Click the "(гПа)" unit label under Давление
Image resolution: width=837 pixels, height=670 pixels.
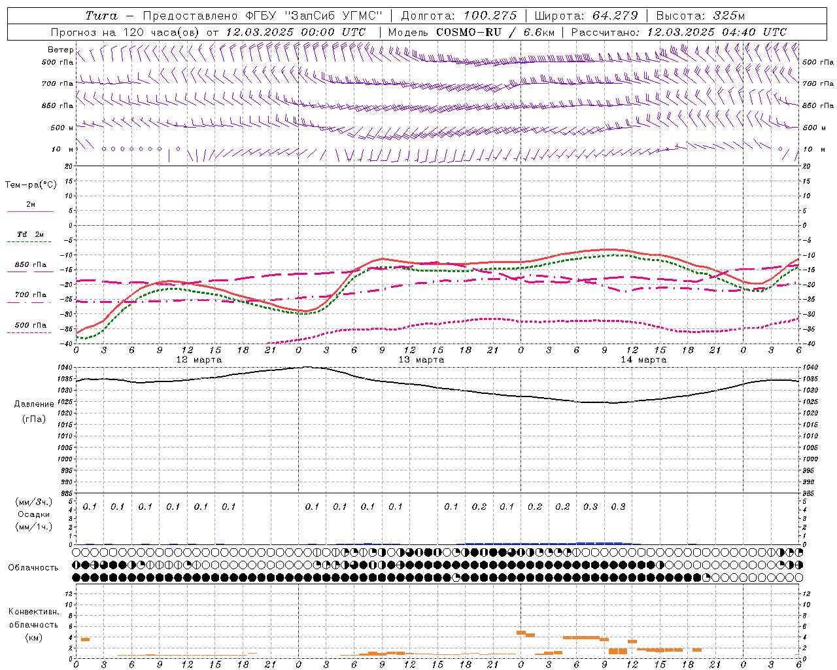pyautogui.click(x=34, y=419)
